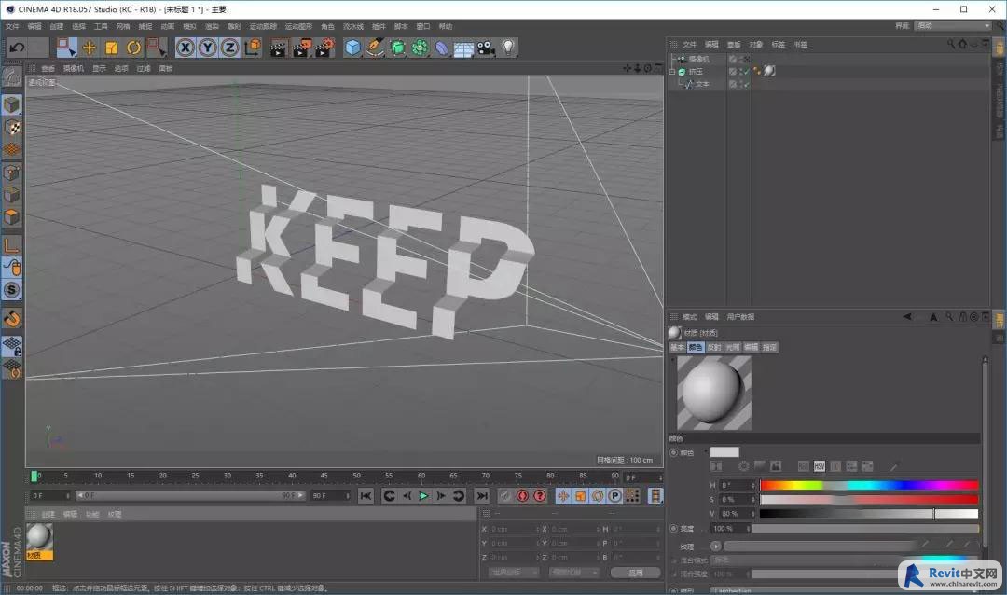
Task: Click the red autokeying record button
Action: 523,496
